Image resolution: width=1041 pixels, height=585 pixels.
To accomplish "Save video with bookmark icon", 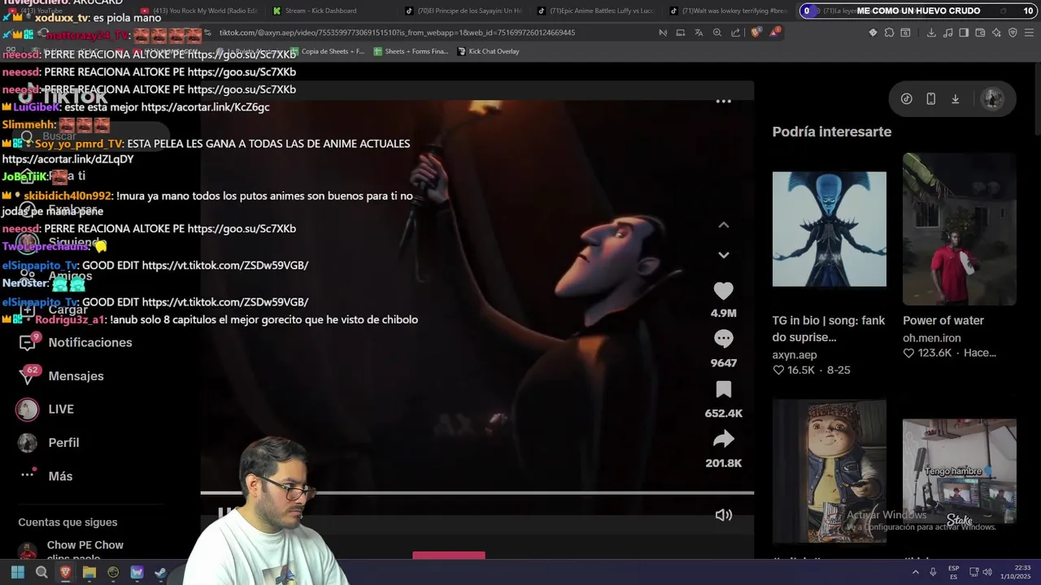I will [x=723, y=389].
